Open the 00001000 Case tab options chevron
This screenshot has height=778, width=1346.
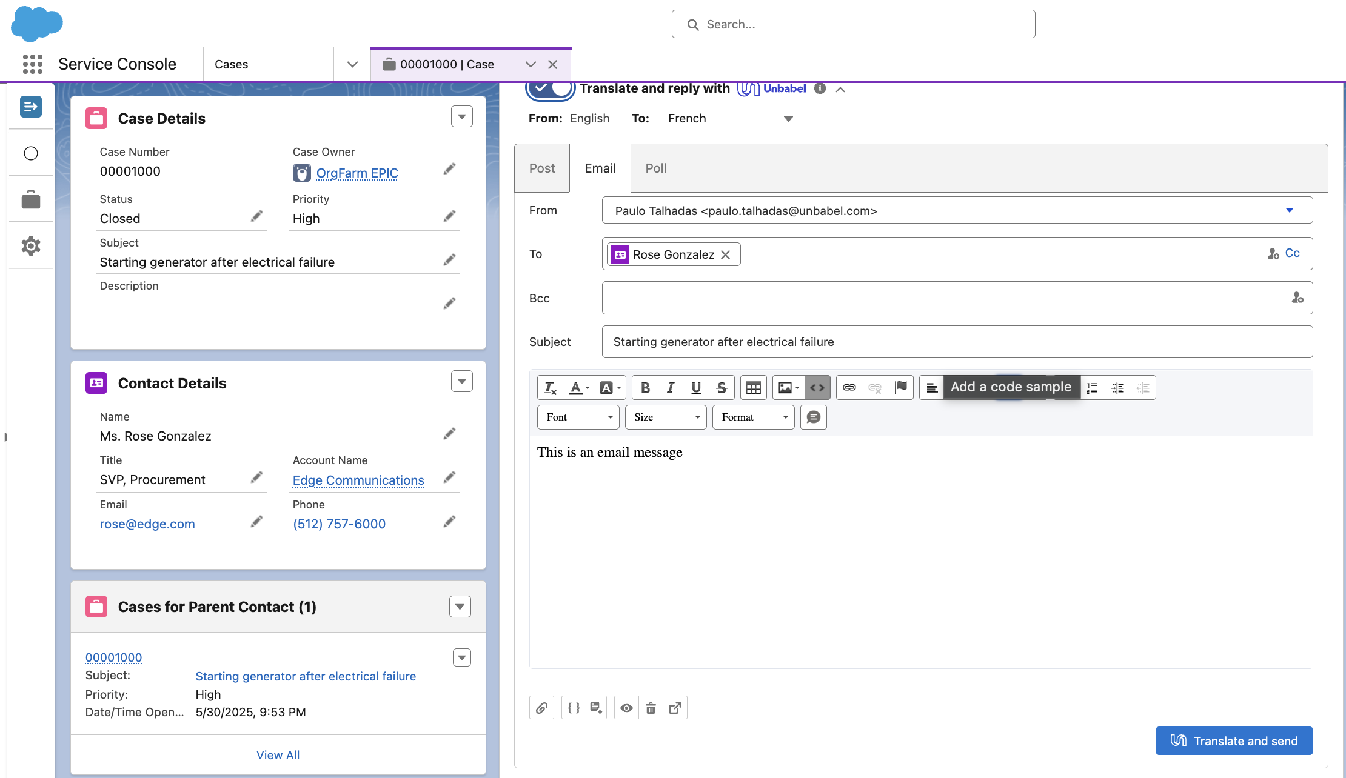pos(531,64)
